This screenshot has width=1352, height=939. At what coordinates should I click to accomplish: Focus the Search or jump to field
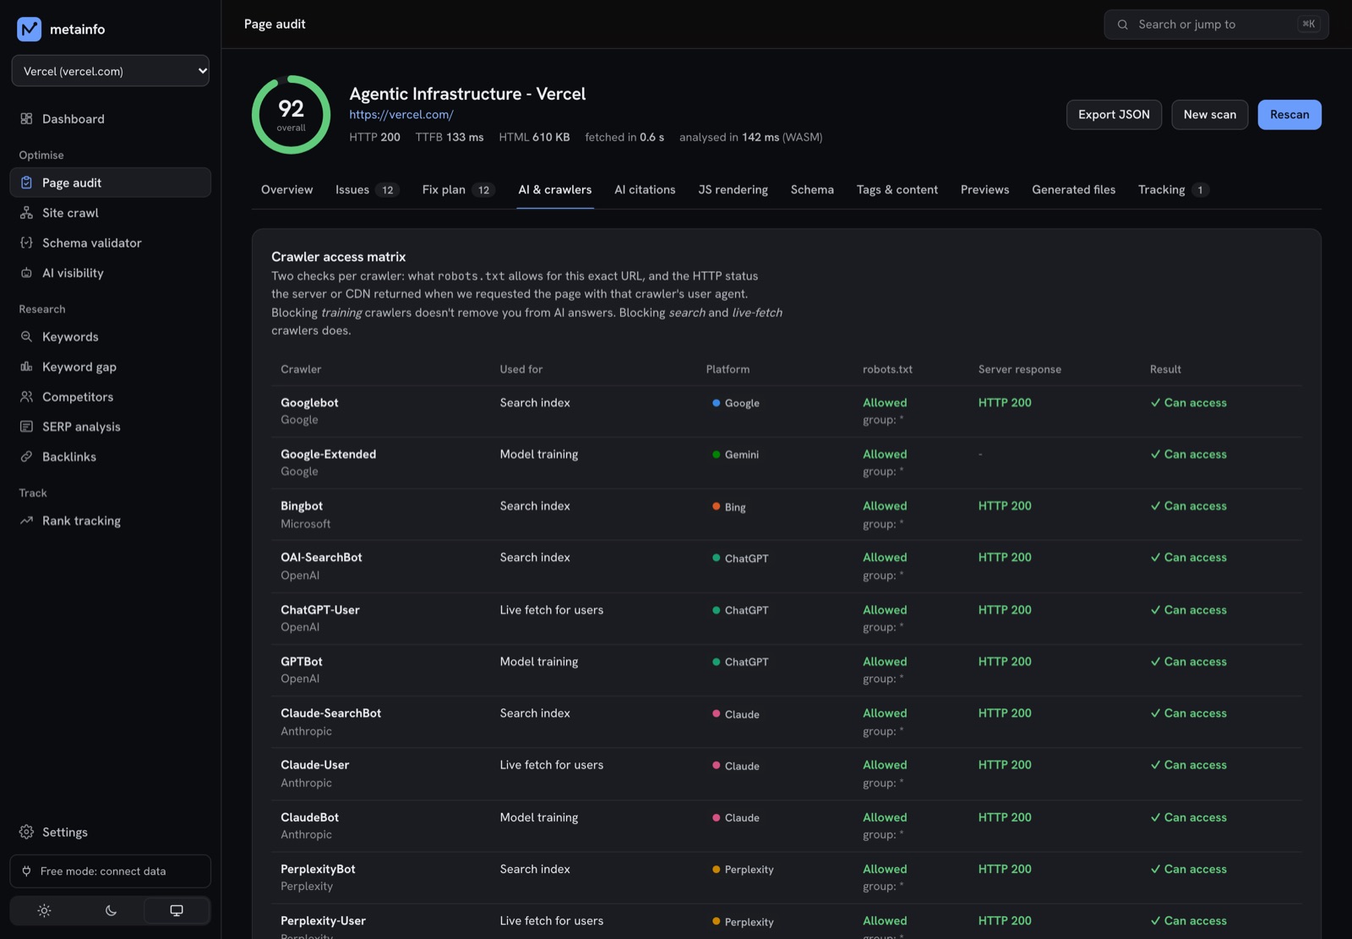click(1216, 25)
